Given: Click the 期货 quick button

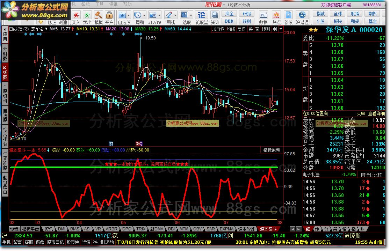Looking at the screenshot, I should pos(355,21).
